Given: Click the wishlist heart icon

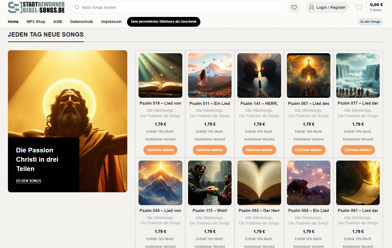Looking at the screenshot, I should pos(294,7).
